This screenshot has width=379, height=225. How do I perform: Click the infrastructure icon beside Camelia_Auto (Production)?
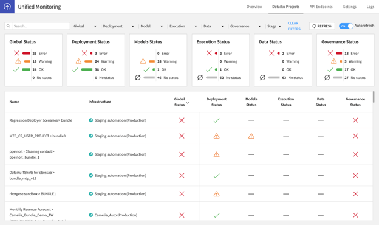click(x=91, y=215)
